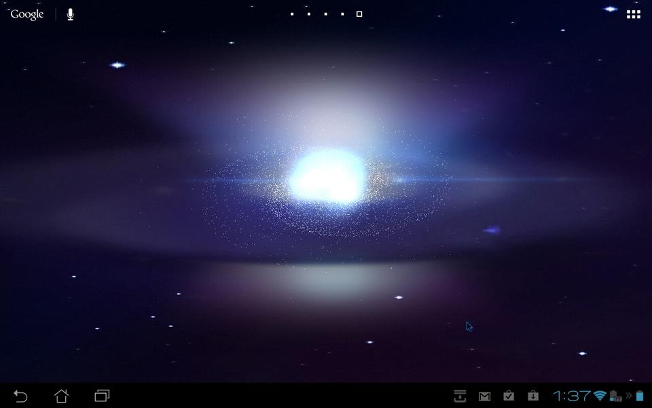652x408 pixels.
Task: Tap the Market download bag icon
Action: point(533,396)
